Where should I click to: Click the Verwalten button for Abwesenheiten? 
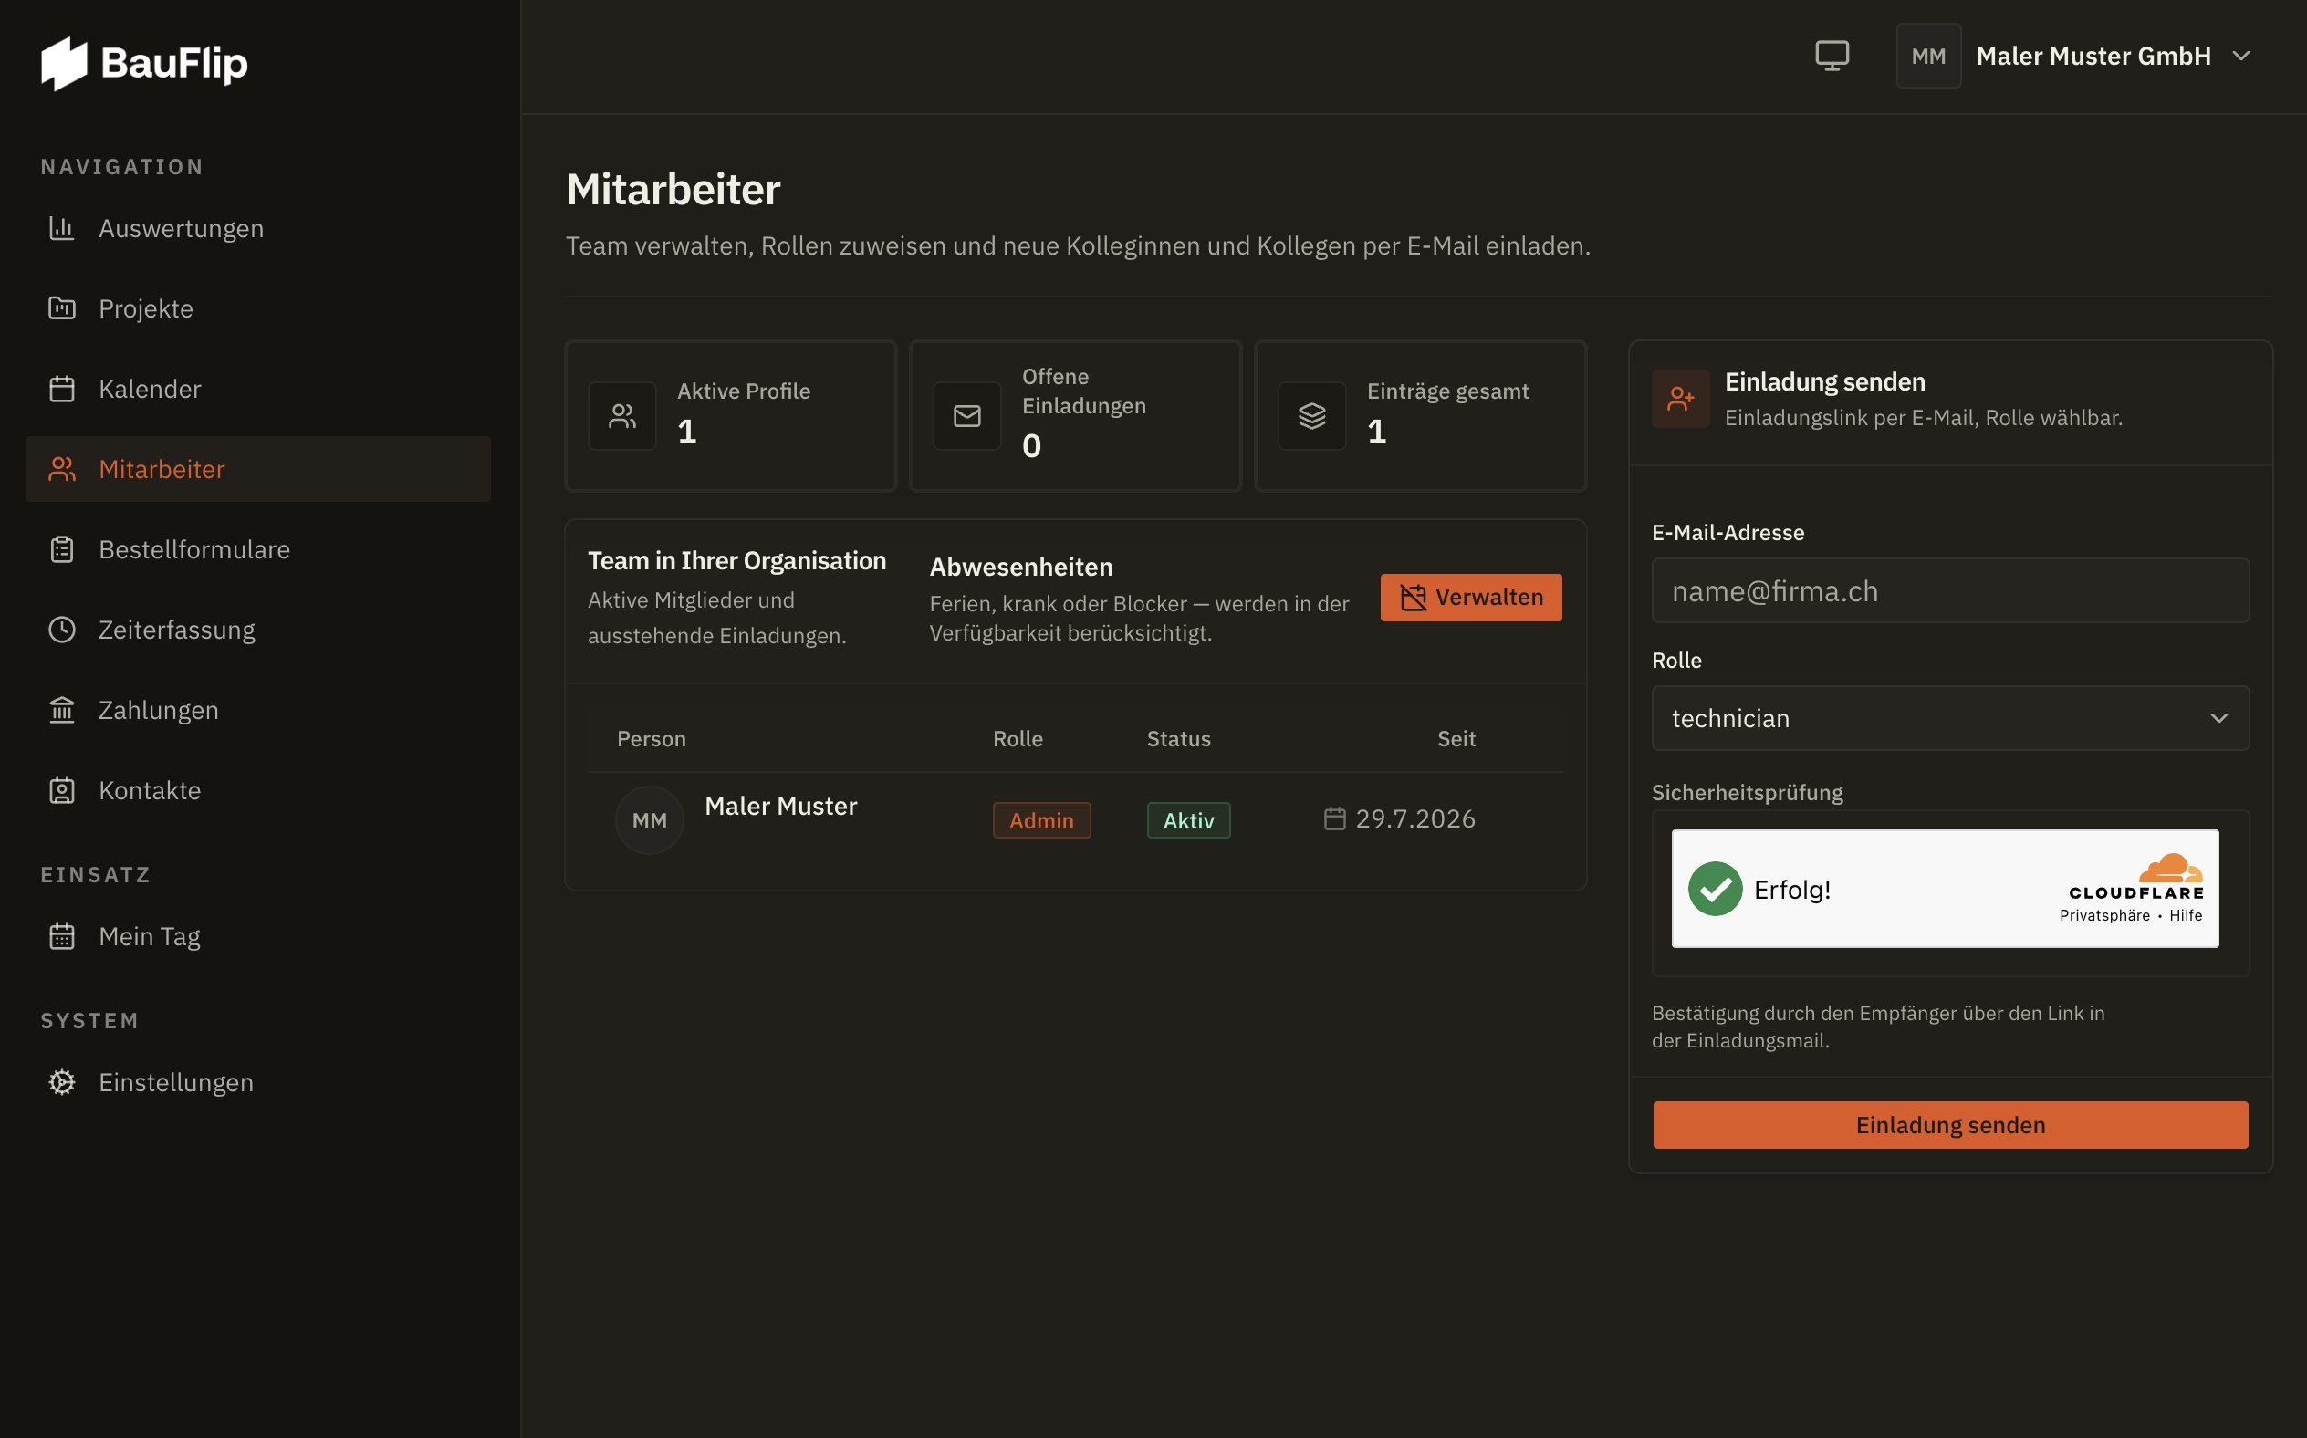(1470, 598)
